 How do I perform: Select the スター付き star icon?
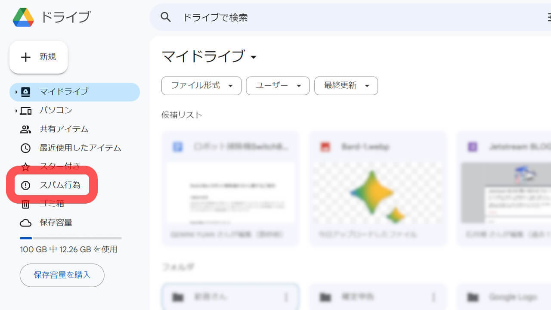(x=25, y=167)
